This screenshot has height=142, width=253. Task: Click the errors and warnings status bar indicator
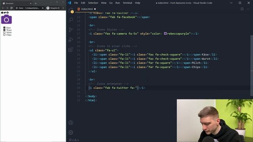tap(74, 140)
